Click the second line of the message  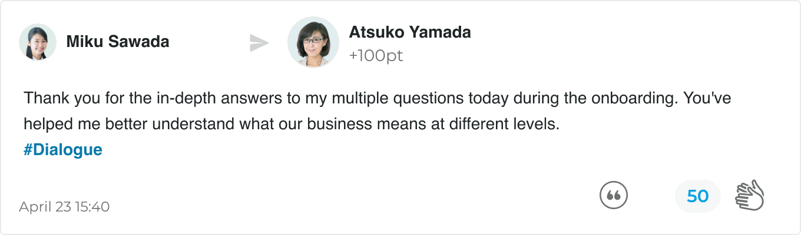291,124
